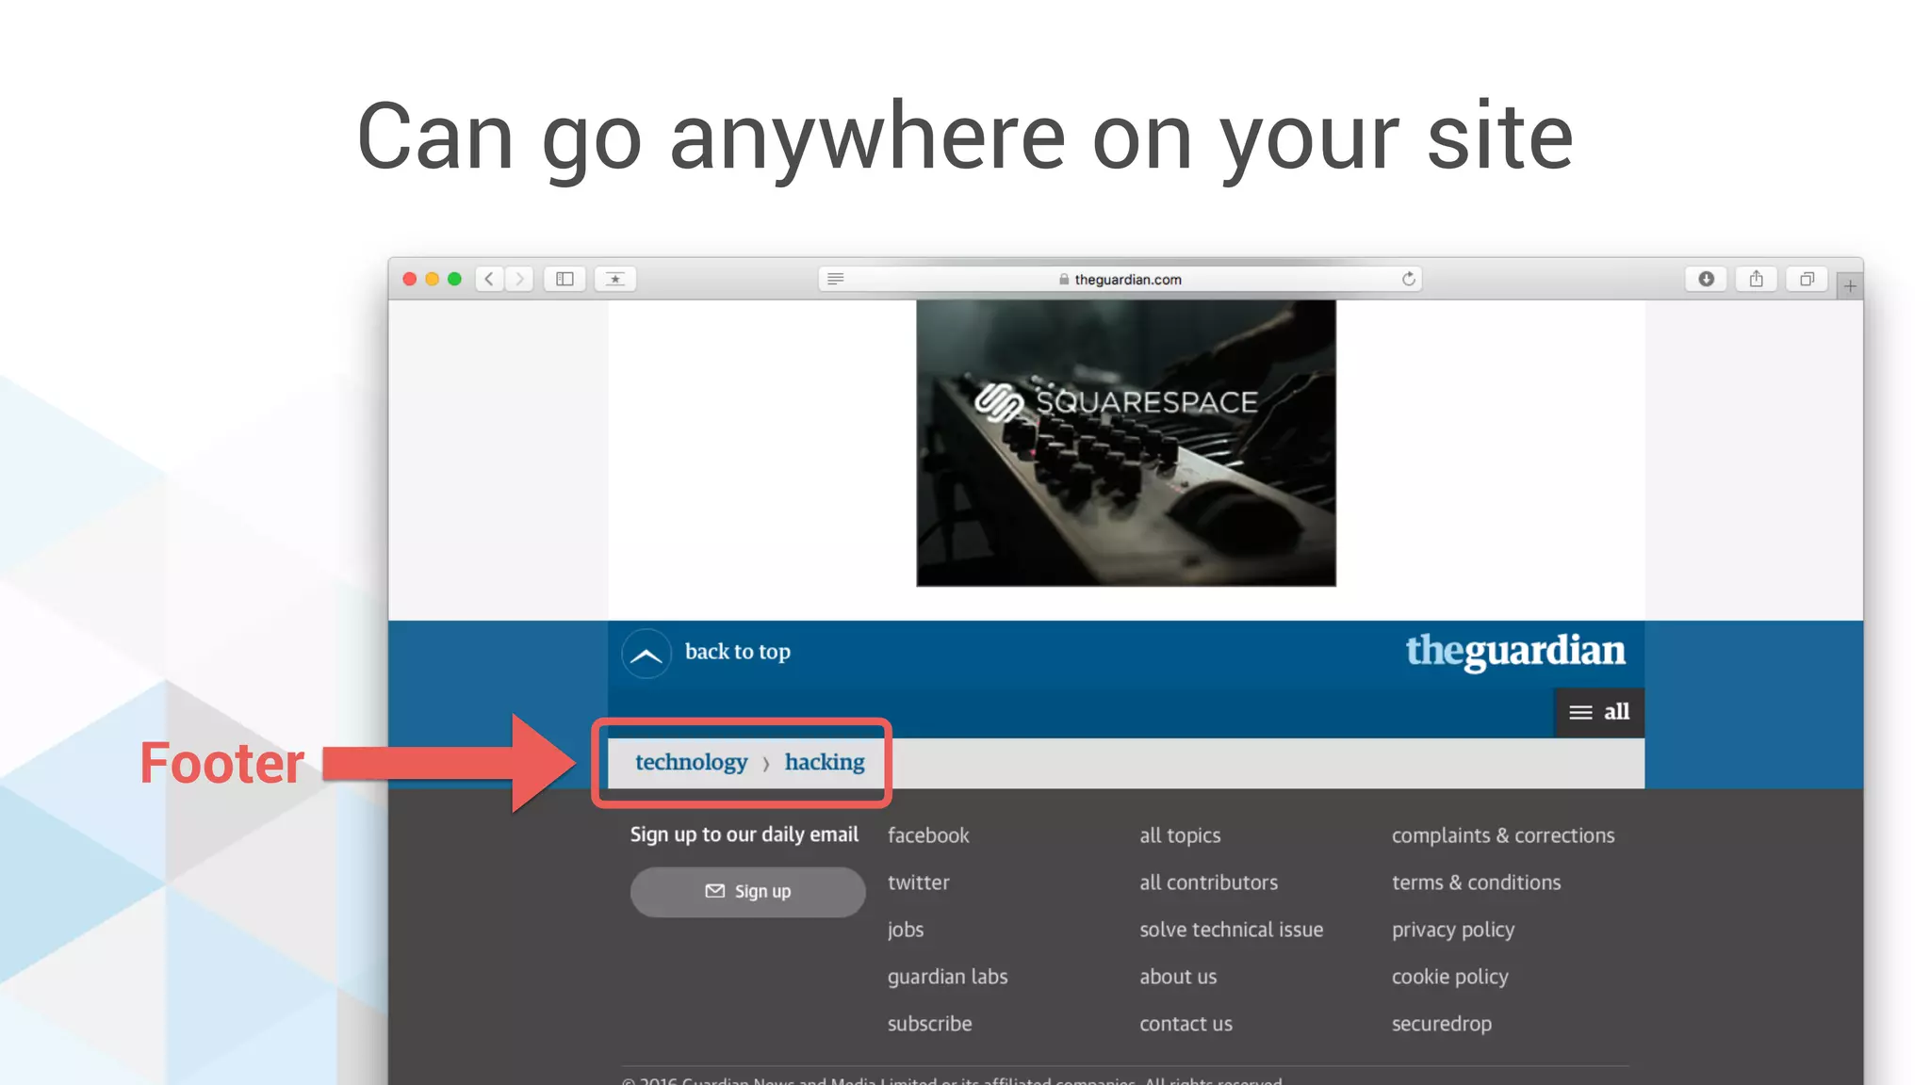Open the Squarespace advertisement image

(1126, 443)
